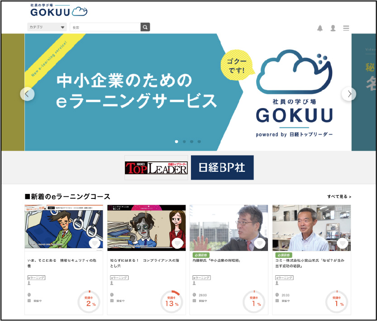Favorite the 情報セキュリティ course heart
This screenshot has width=377, height=321.
click(x=95, y=243)
